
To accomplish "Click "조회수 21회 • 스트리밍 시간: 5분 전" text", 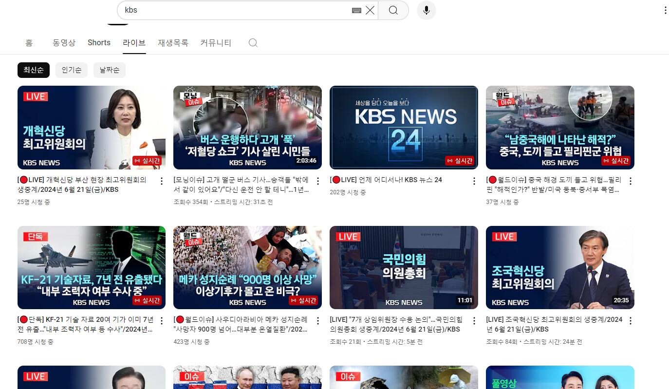I will [376, 342].
